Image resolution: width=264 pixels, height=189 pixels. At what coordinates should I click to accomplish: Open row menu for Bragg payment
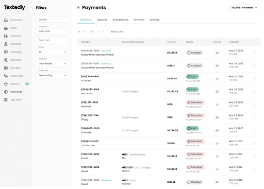255,117
